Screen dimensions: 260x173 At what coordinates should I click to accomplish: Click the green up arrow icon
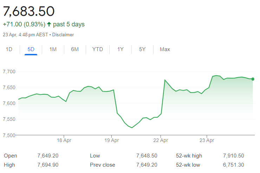pos(49,24)
